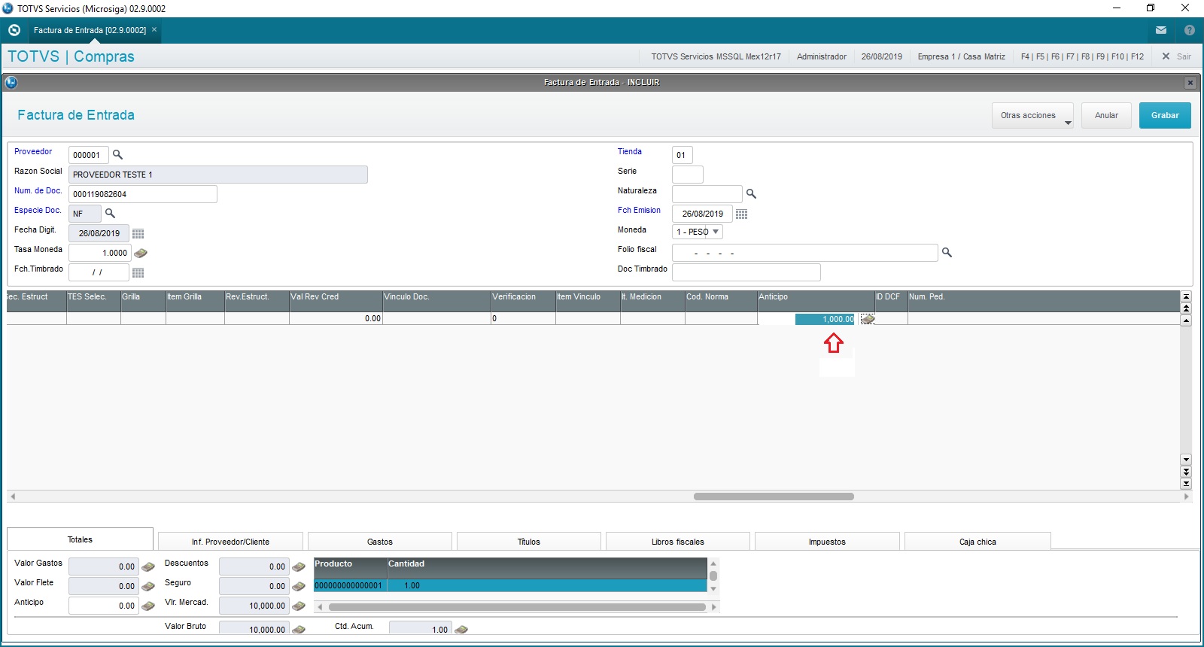Switch to the Impuestos tab
Screen dimensions: 1204x647
[x=827, y=542]
